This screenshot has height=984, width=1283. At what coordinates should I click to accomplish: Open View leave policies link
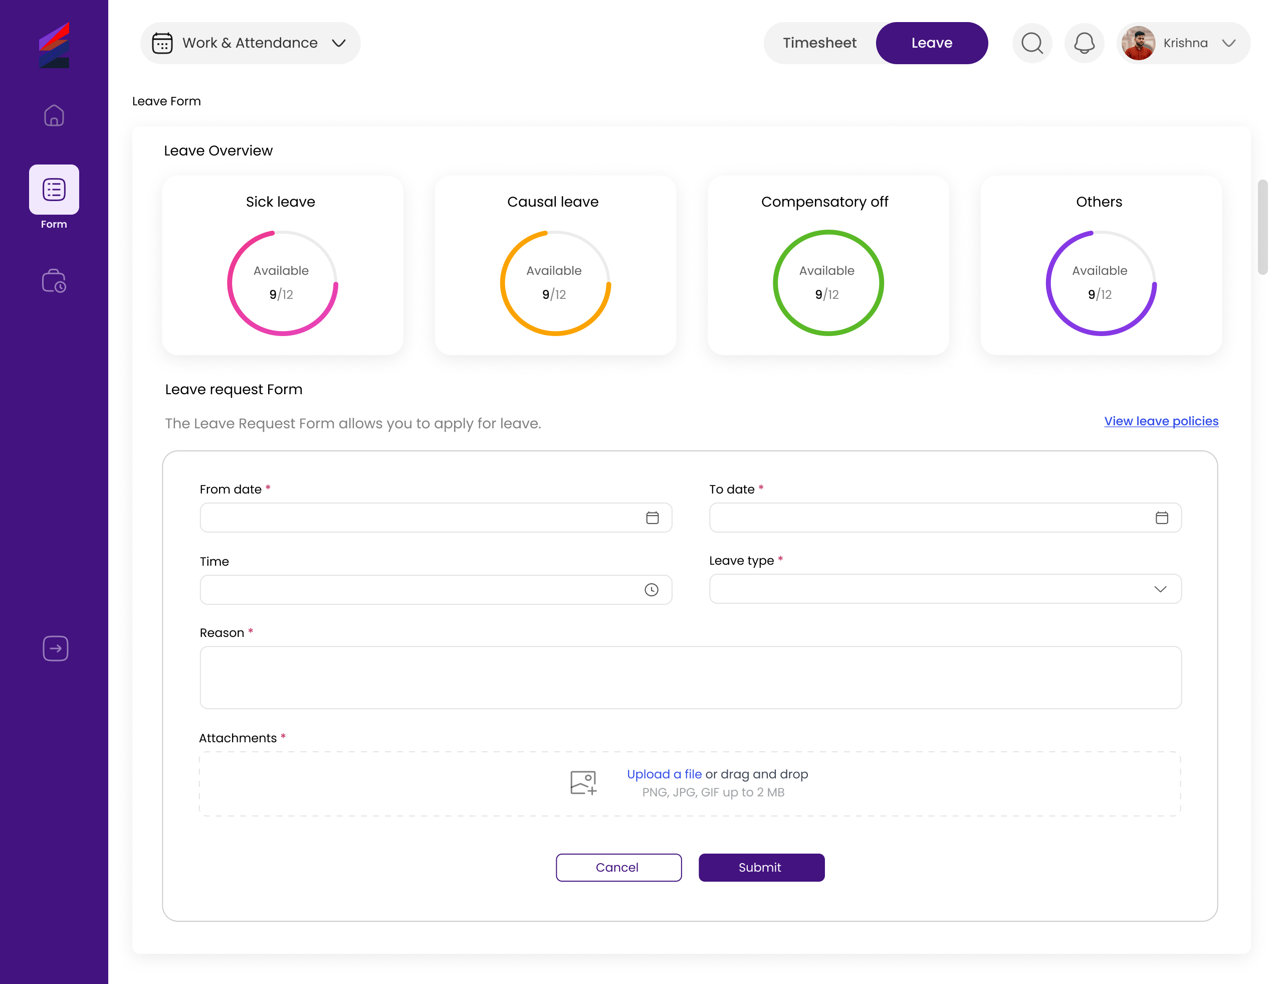(x=1161, y=421)
